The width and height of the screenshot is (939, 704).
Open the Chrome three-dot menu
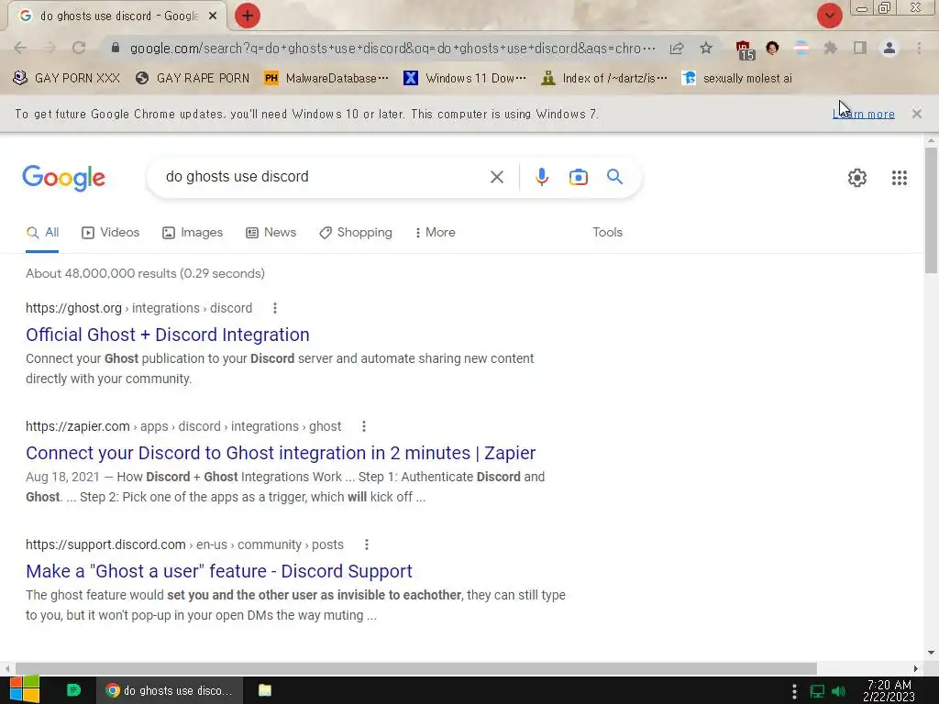coord(919,48)
